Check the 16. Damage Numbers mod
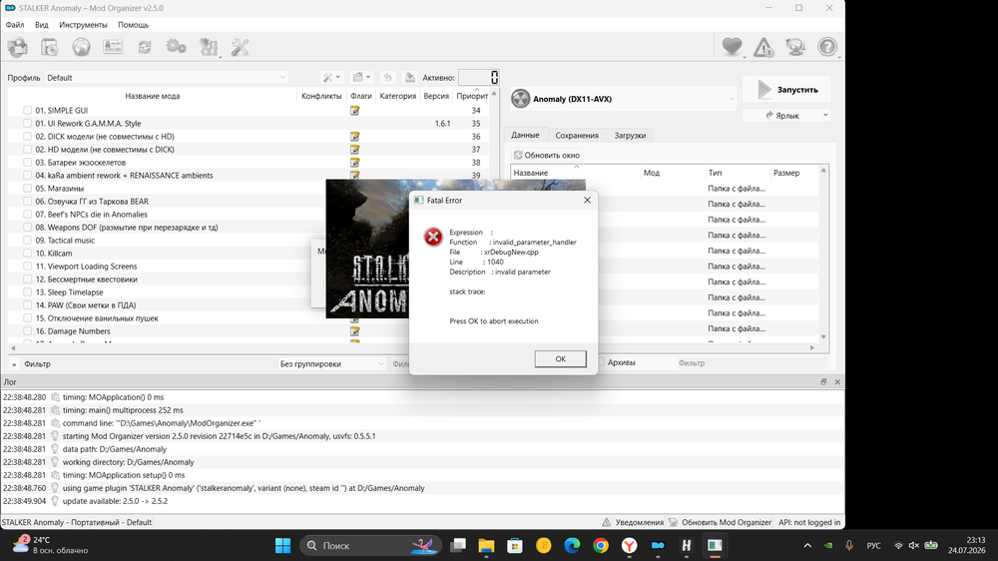This screenshot has height=561, width=998. pos(27,331)
